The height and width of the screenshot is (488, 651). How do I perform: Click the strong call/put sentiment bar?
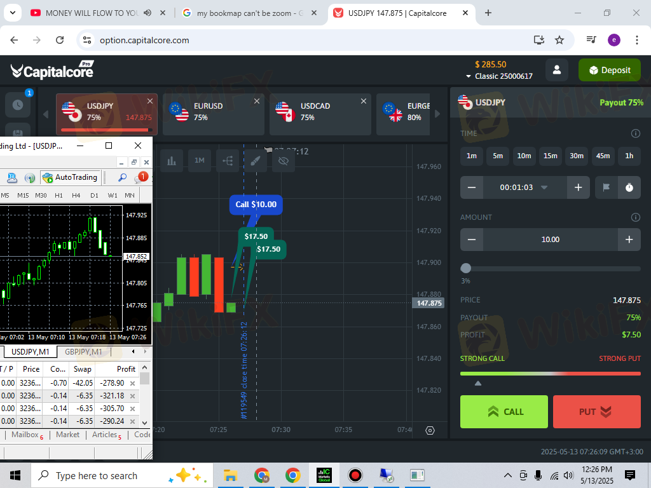click(551, 374)
